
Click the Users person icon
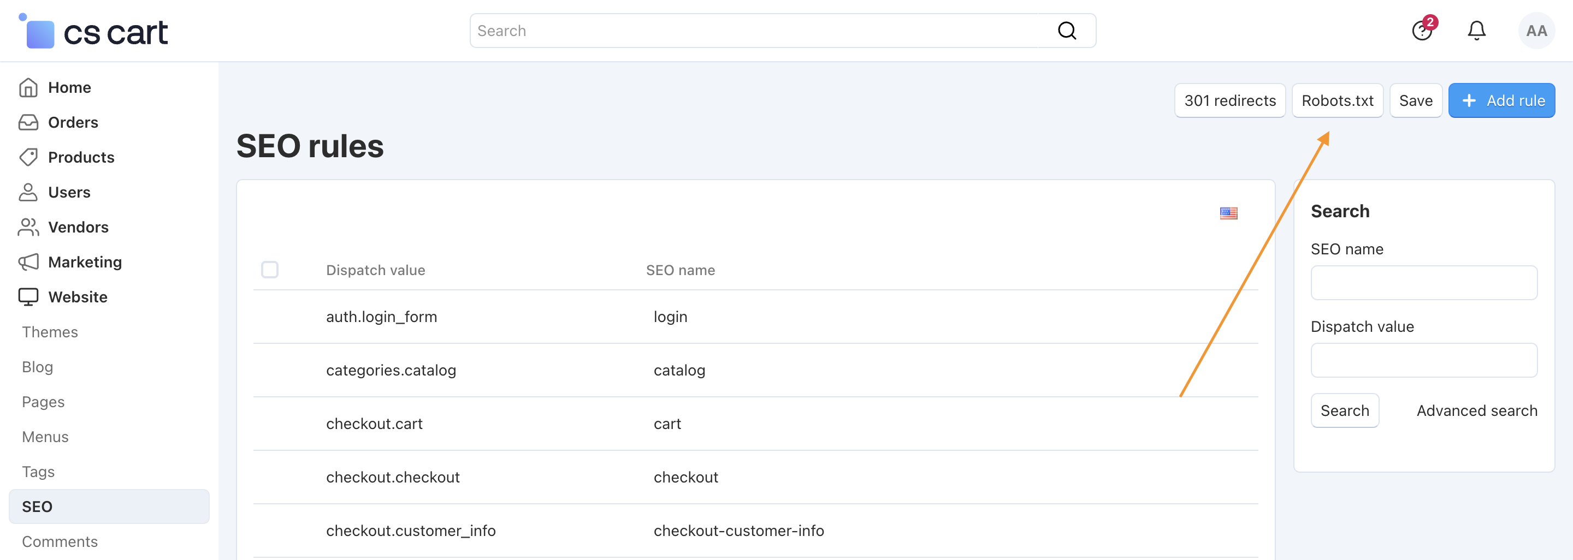click(x=28, y=192)
